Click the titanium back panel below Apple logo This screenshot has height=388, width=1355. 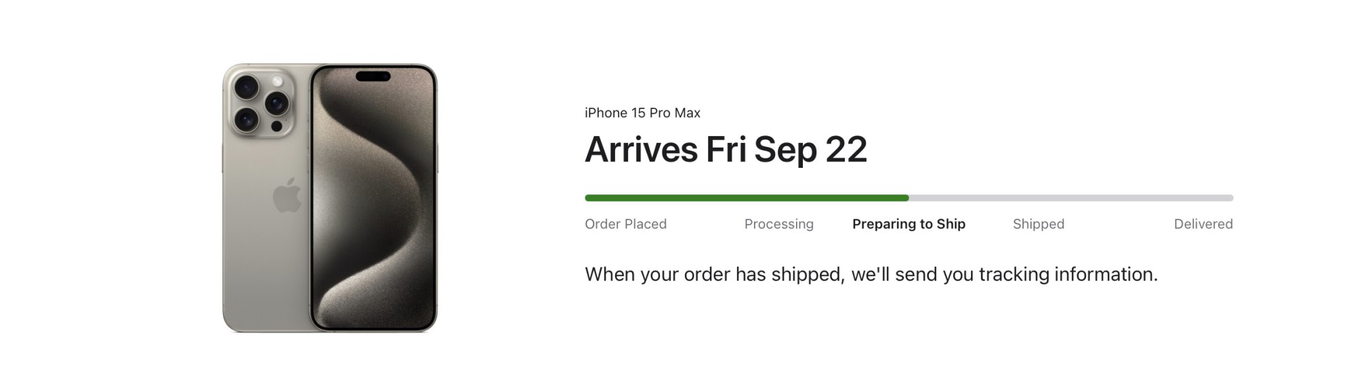266,271
